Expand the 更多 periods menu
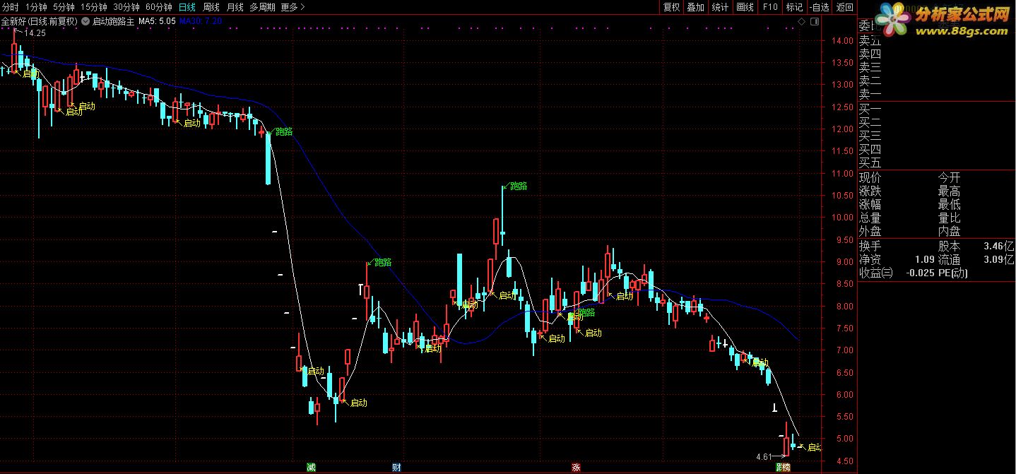The width and height of the screenshot is (1016, 474). pyautogui.click(x=293, y=7)
